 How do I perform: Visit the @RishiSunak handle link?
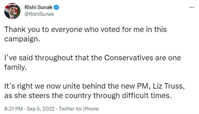point(39,14)
